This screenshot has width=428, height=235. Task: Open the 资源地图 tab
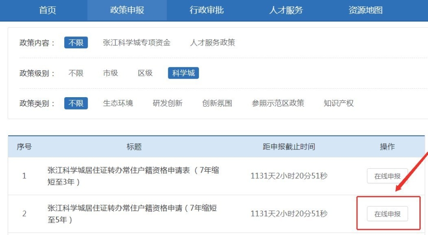[366, 10]
